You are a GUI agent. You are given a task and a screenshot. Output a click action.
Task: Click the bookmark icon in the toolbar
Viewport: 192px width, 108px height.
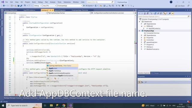coord(123,6)
